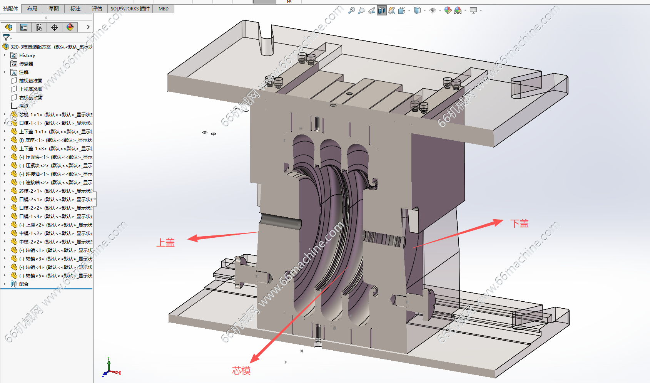
Task: Open the ConfigurationManager panel tab
Action: click(x=39, y=27)
